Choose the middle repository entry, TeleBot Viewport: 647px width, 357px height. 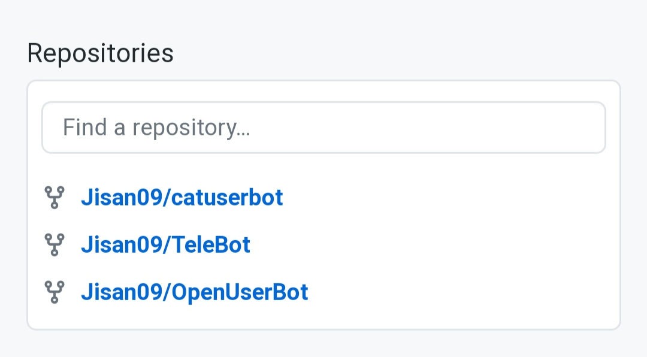click(165, 244)
